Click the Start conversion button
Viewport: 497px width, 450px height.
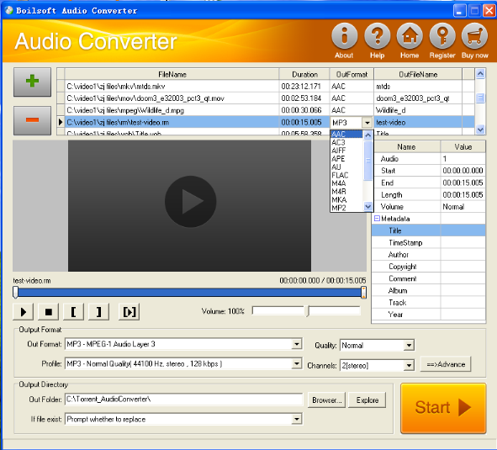pyautogui.click(x=443, y=408)
